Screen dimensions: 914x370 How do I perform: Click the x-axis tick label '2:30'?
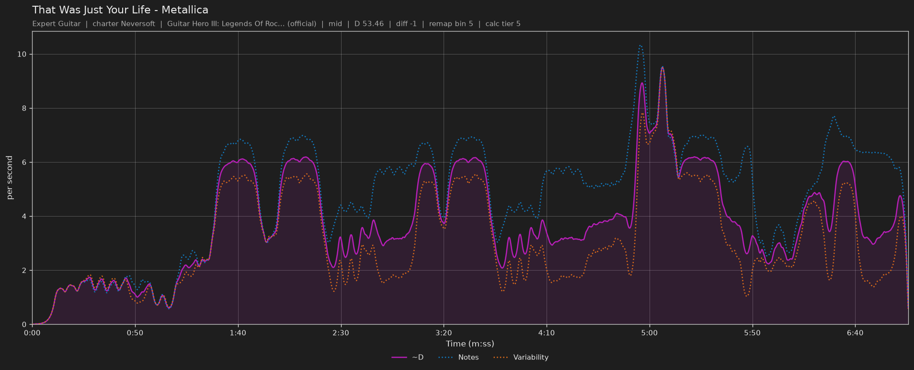coord(341,333)
